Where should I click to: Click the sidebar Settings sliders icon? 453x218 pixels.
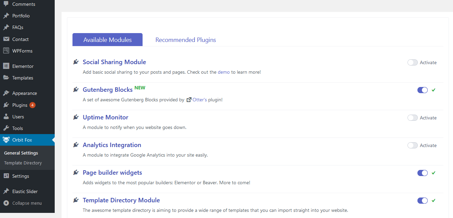(x=6, y=176)
